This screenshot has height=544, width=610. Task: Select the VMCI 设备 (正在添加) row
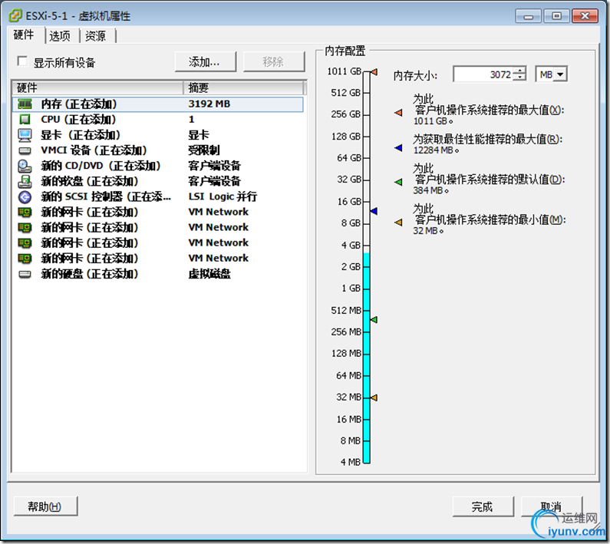pos(158,150)
